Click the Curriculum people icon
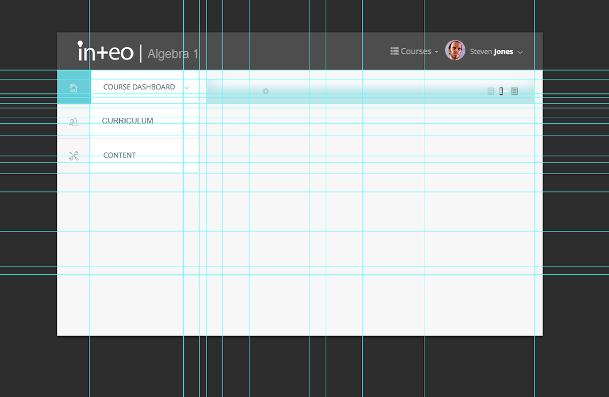 tap(74, 122)
